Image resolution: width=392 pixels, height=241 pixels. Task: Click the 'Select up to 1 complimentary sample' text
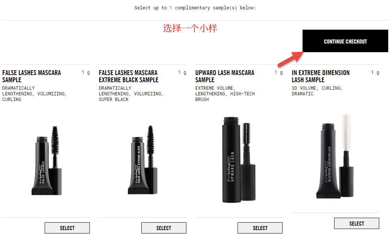[x=195, y=8]
